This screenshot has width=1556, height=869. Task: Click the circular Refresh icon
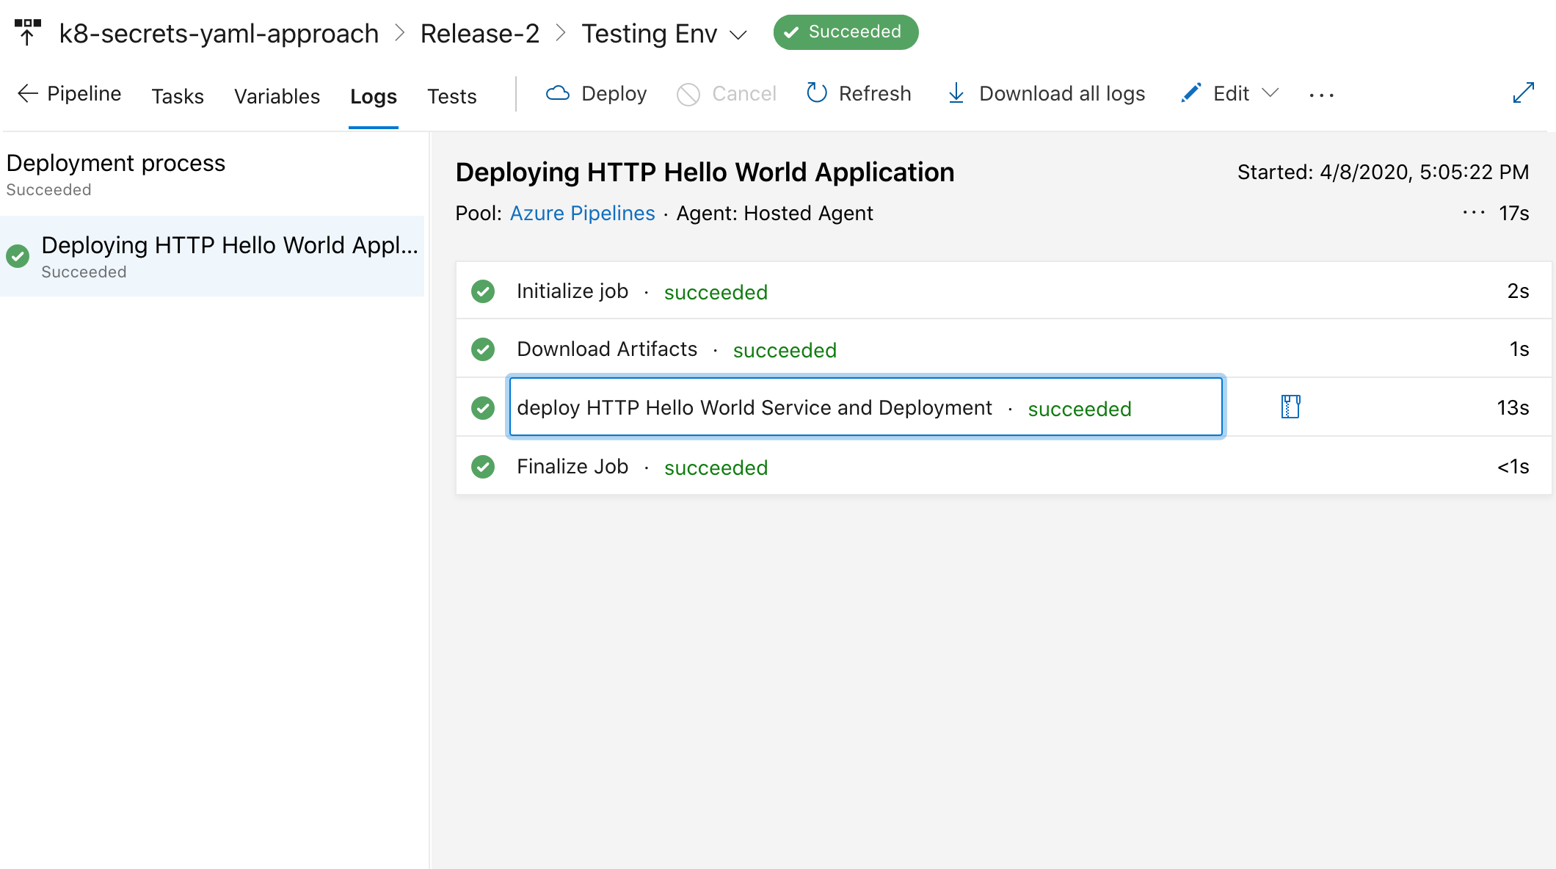pyautogui.click(x=817, y=92)
